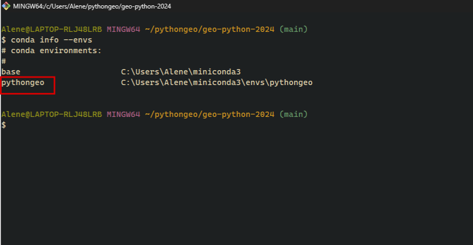Click the "# conda environments:" header line
The width and height of the screenshot is (473, 245).
pyautogui.click(x=51, y=50)
